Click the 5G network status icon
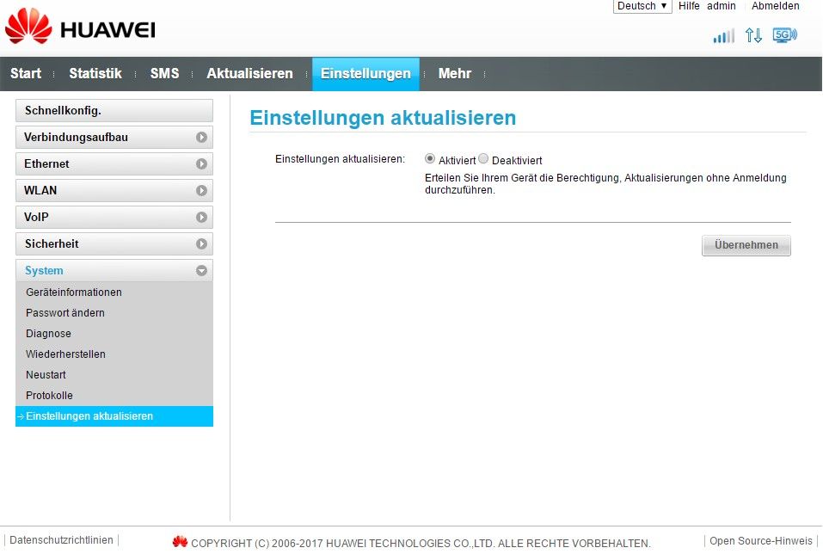The height and width of the screenshot is (554, 823). tap(784, 35)
